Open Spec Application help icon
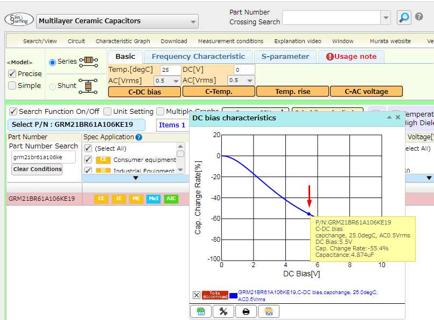Viewport: 434px width, 320px height. tap(139, 137)
